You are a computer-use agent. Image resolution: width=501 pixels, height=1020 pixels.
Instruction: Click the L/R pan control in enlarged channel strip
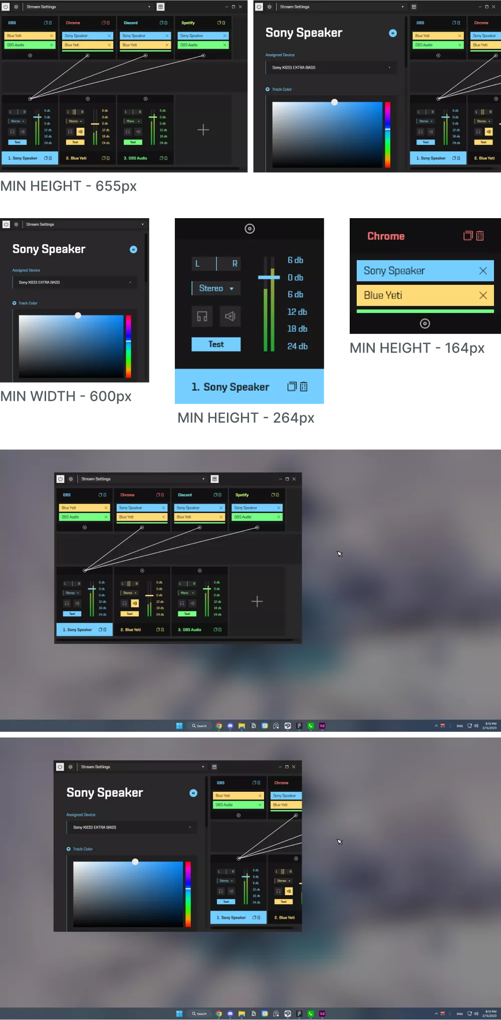coord(216,264)
